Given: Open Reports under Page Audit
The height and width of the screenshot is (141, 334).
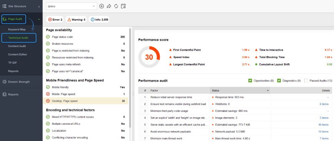Looking at the screenshot, I should pyautogui.click(x=13, y=71).
